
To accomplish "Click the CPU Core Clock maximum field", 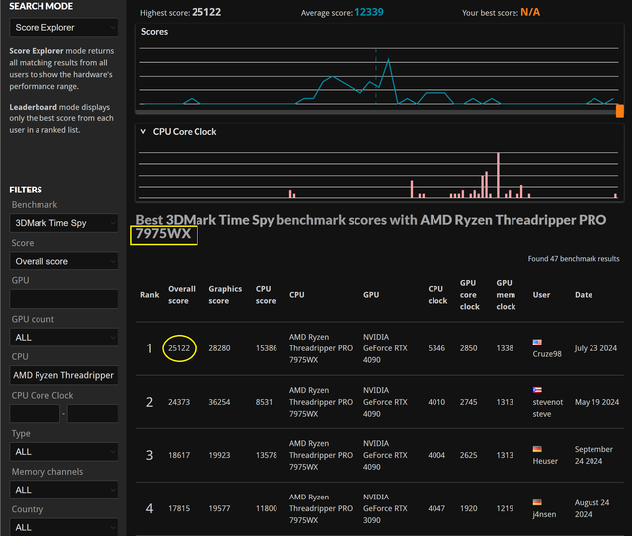I will [93, 414].
